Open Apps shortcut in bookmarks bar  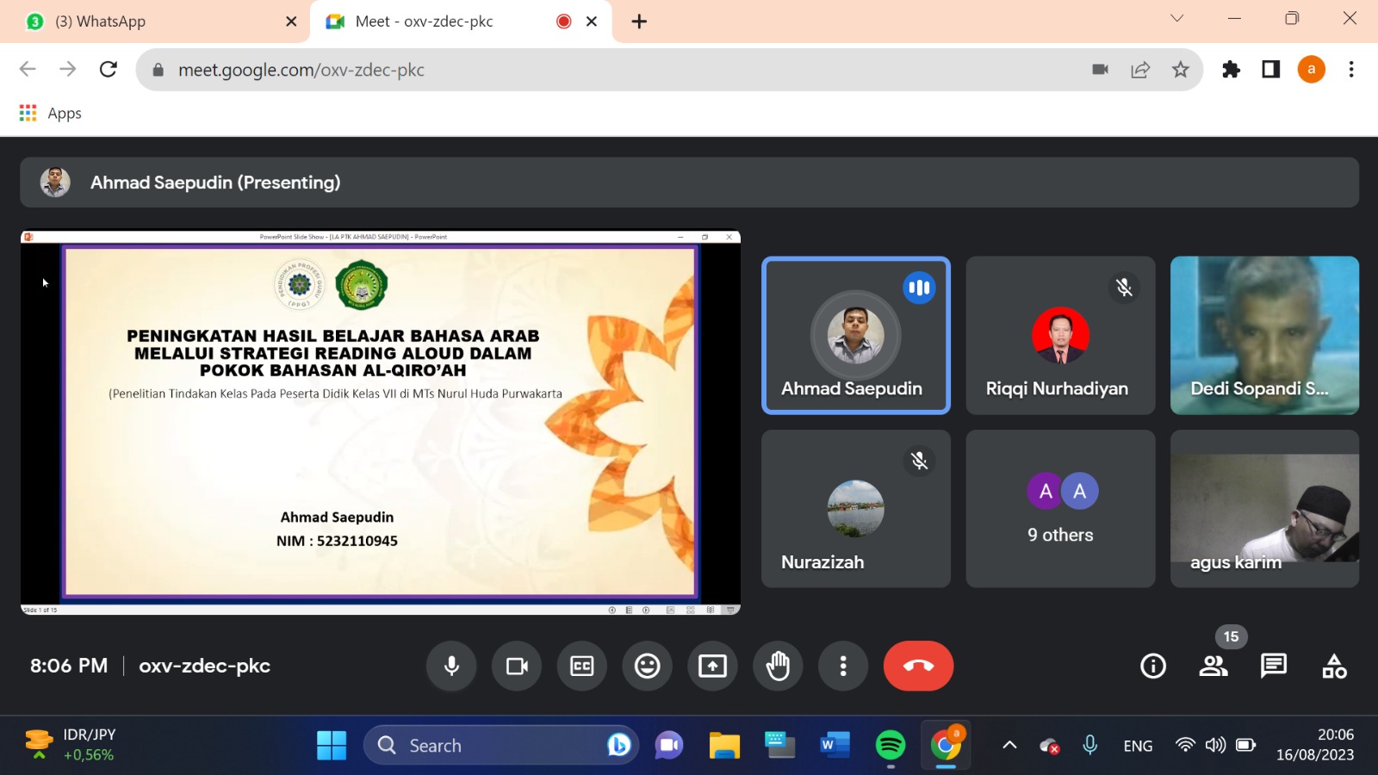pos(50,113)
